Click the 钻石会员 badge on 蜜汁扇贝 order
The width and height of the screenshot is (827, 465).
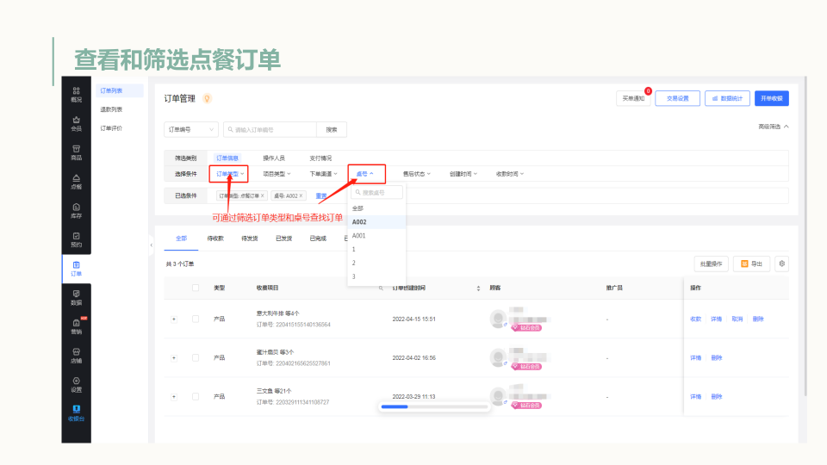[x=526, y=367]
